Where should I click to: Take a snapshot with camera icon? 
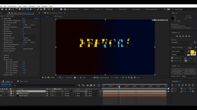tap(75, 78)
